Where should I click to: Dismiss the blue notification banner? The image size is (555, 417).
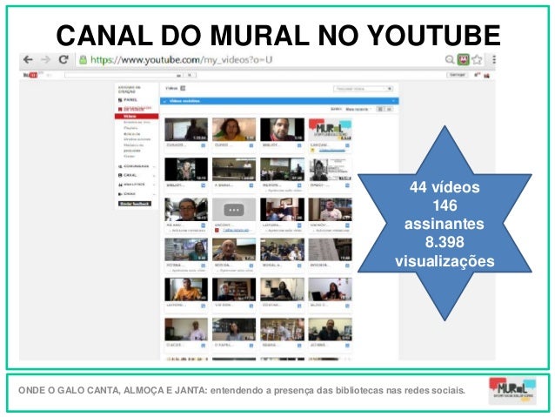point(393,101)
